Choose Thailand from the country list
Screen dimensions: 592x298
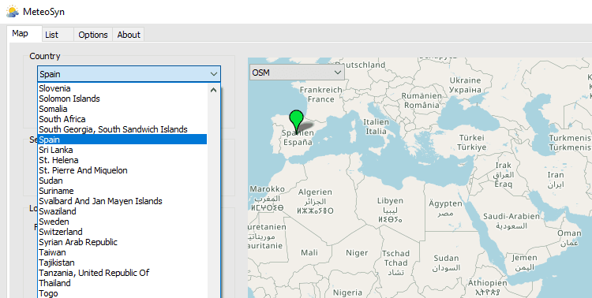(x=122, y=282)
